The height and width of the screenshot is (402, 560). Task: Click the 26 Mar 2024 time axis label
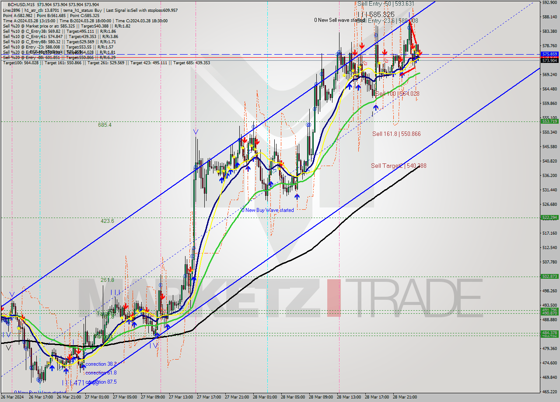point(13,397)
